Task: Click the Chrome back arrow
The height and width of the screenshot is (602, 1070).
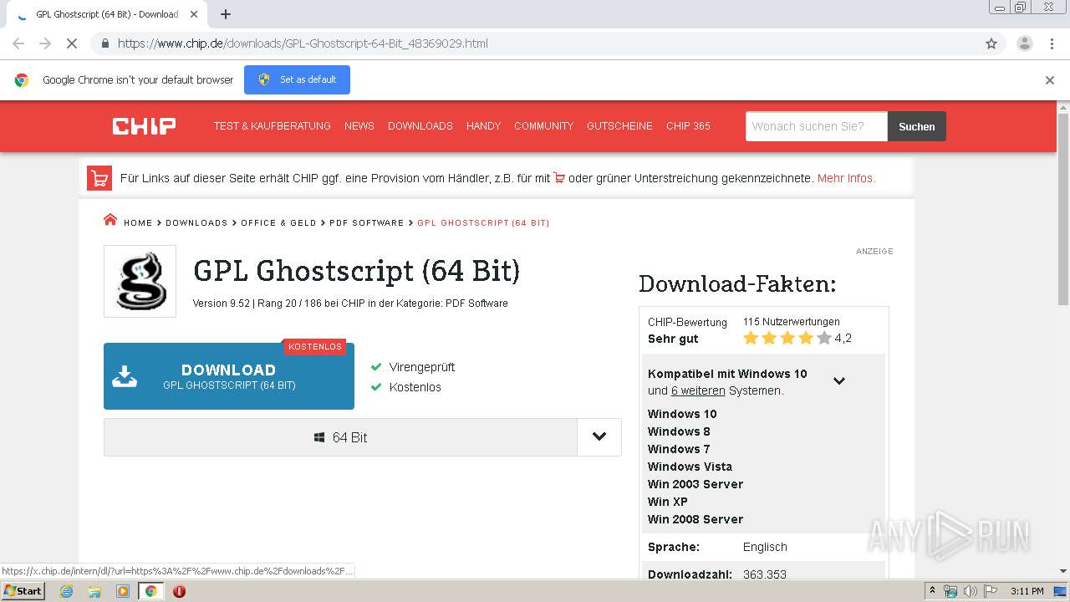Action: click(x=18, y=43)
